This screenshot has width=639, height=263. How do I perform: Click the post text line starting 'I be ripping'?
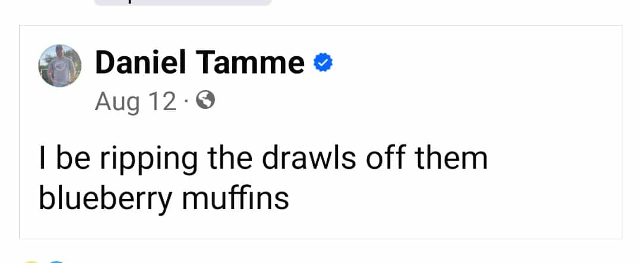click(262, 159)
